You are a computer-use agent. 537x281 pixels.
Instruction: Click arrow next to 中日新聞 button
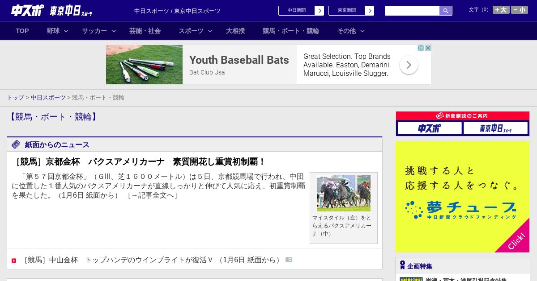320,11
